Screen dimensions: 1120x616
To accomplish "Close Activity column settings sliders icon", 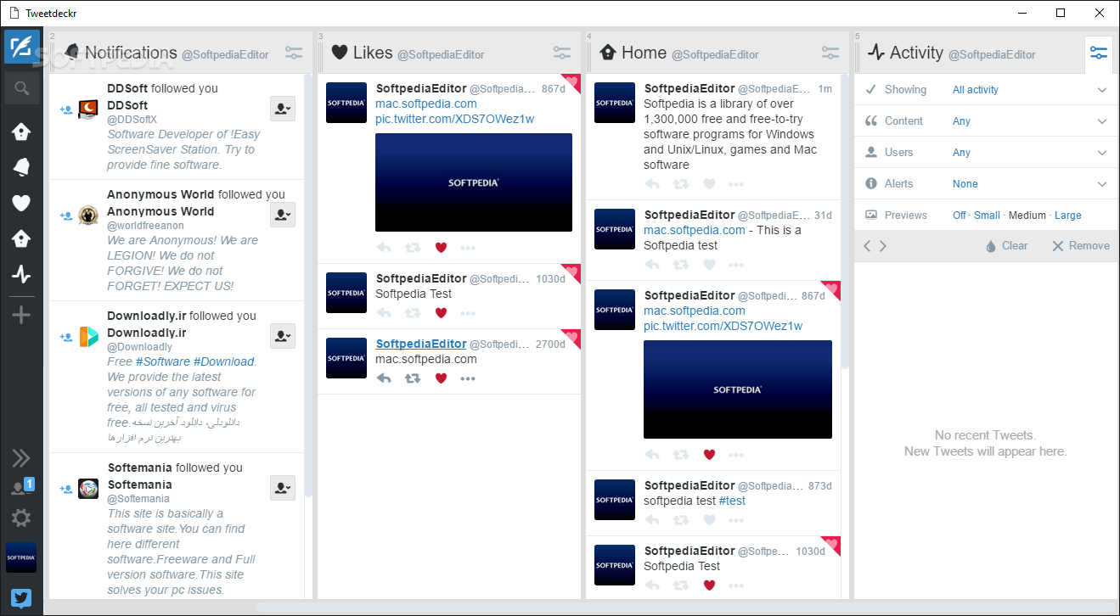I will point(1099,53).
